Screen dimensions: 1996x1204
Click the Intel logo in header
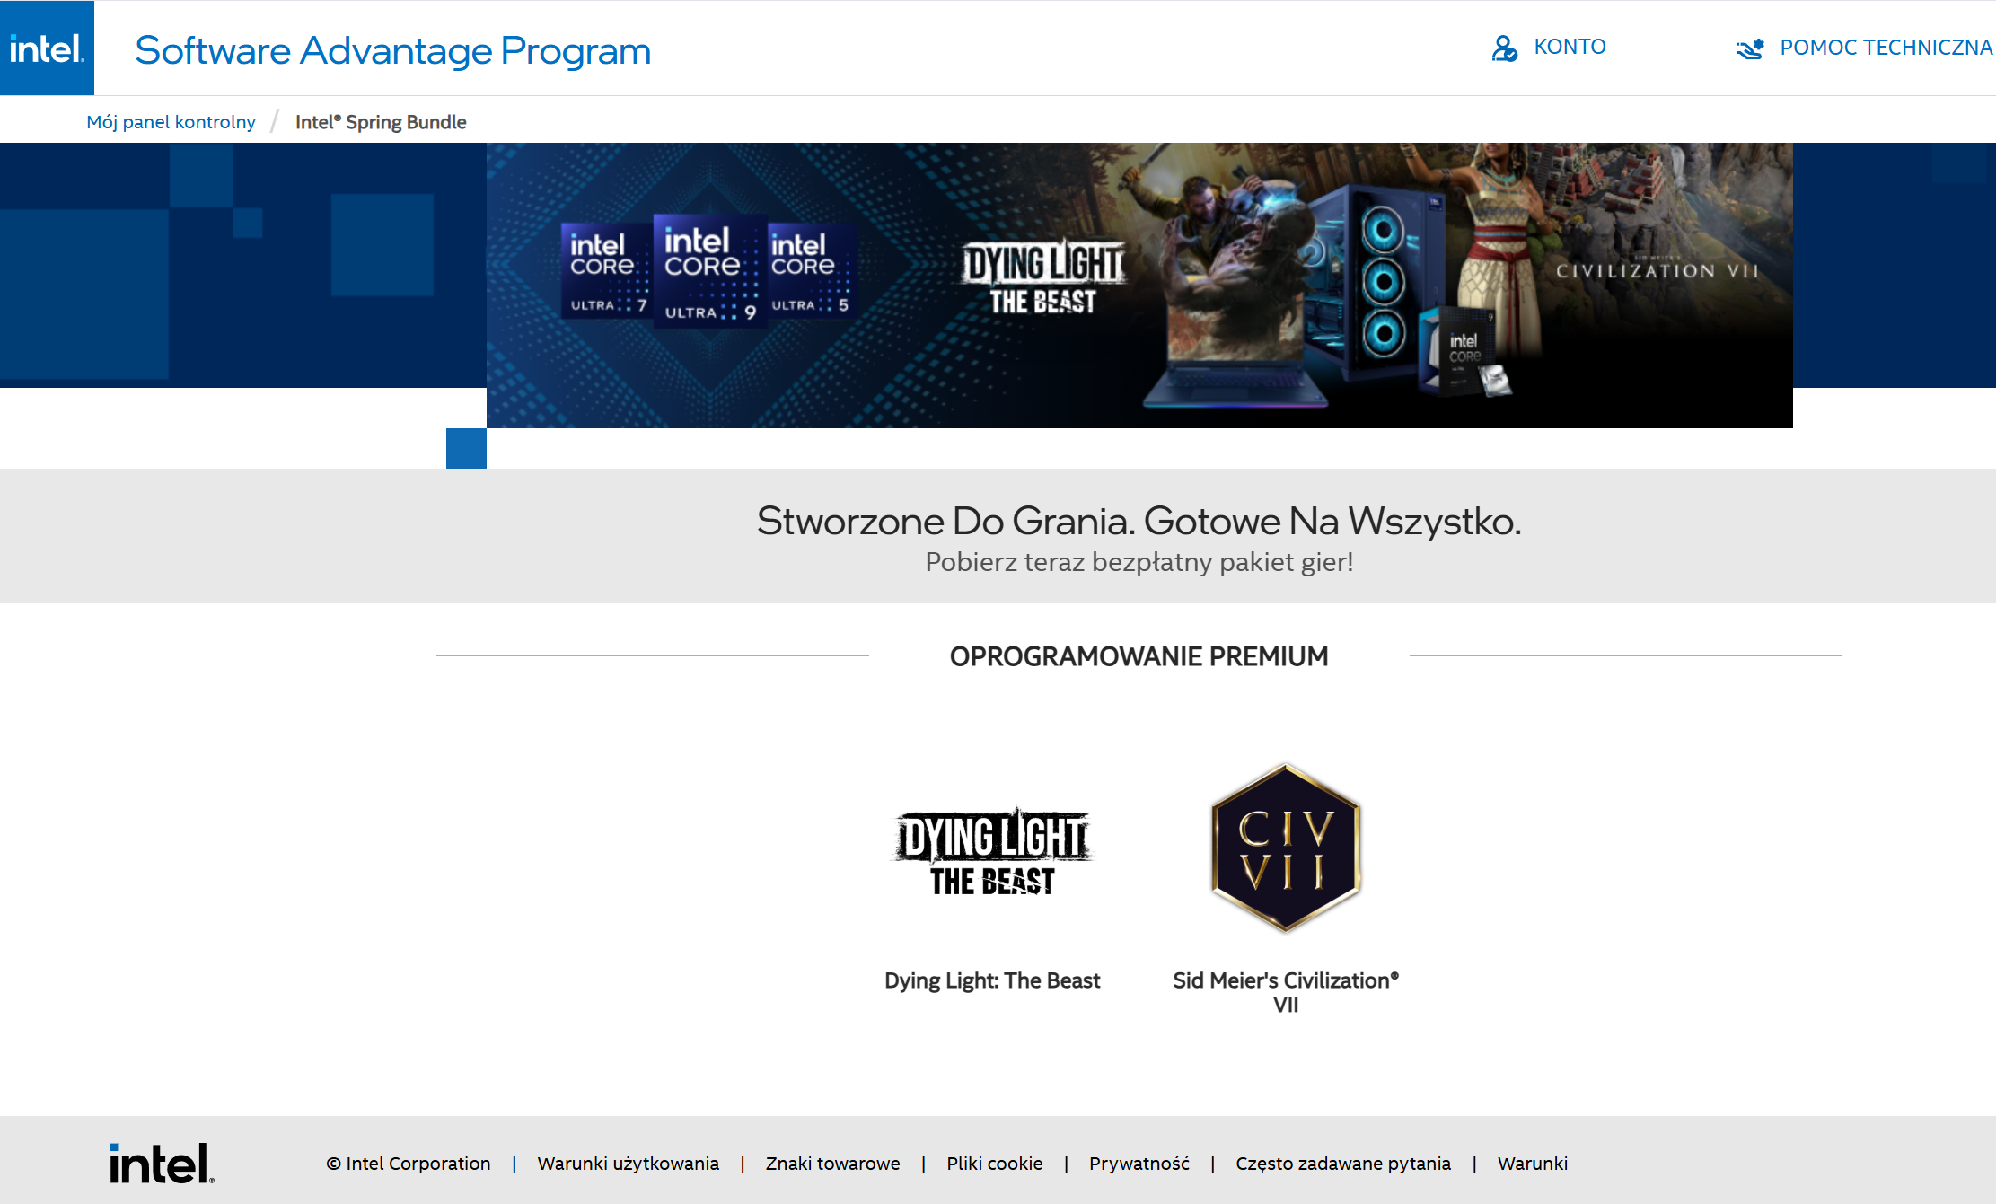47,48
